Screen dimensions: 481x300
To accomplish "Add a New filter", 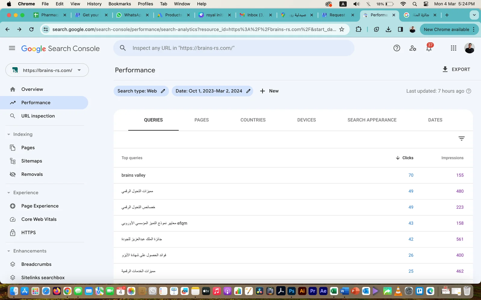I will coord(269,91).
